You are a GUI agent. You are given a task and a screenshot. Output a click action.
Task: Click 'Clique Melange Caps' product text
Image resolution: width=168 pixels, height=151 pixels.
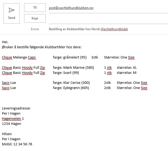point(19,57)
